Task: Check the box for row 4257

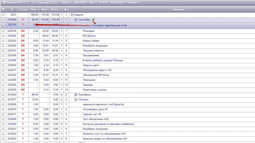Action: tap(3, 15)
